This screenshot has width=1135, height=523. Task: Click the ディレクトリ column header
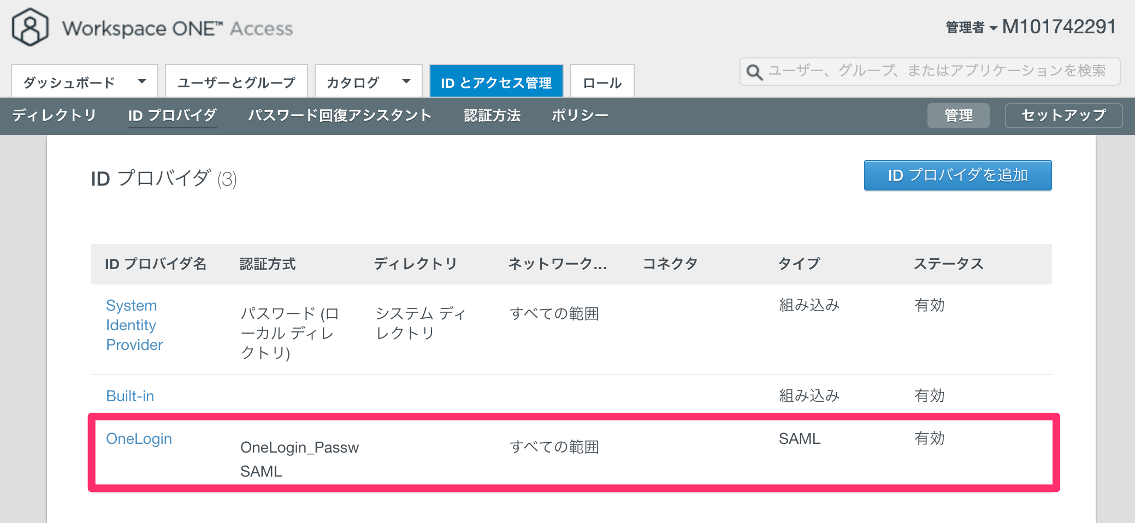415,264
